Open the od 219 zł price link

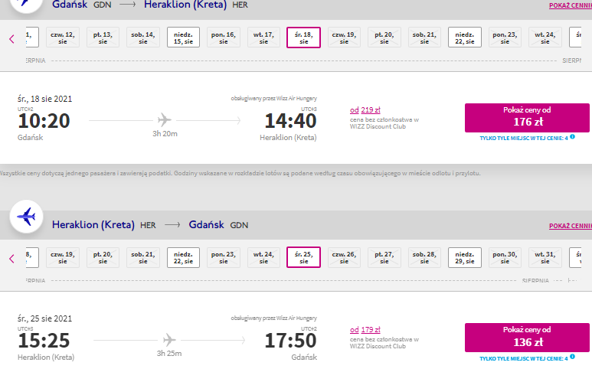[x=365, y=109]
